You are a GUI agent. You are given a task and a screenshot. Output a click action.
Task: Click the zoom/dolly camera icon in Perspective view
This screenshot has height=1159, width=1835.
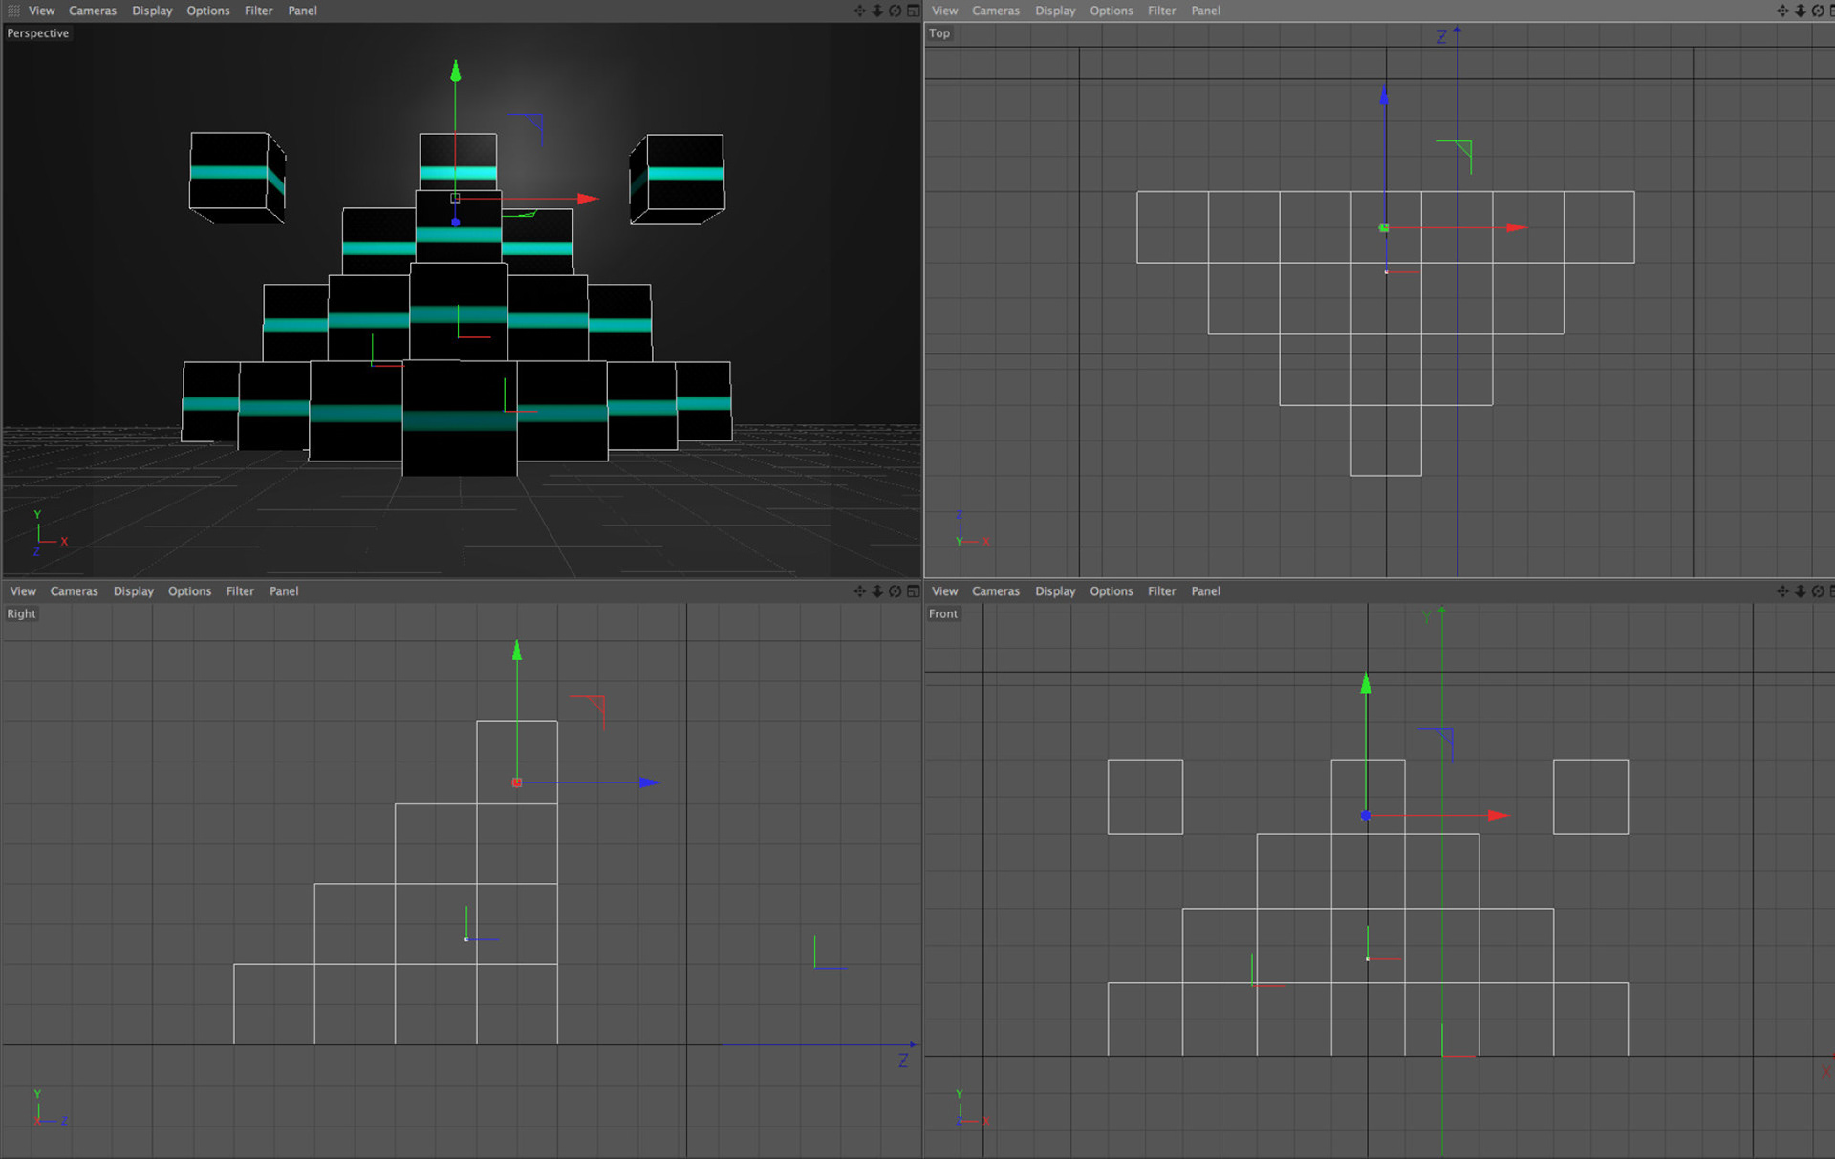tap(877, 11)
